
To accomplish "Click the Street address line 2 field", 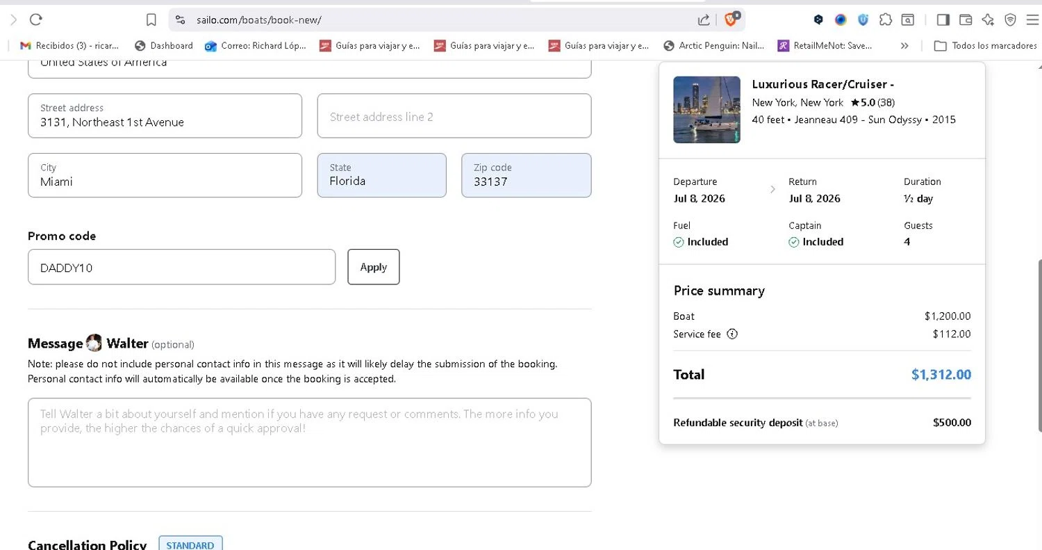I will coord(454,116).
